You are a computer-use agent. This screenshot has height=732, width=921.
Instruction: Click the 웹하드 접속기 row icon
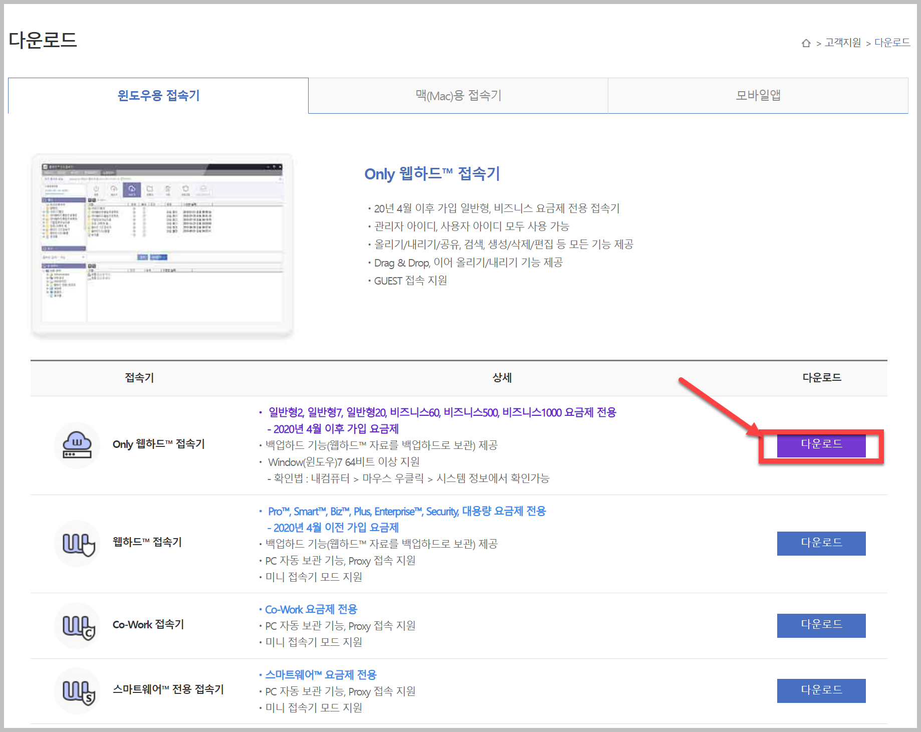[77, 543]
